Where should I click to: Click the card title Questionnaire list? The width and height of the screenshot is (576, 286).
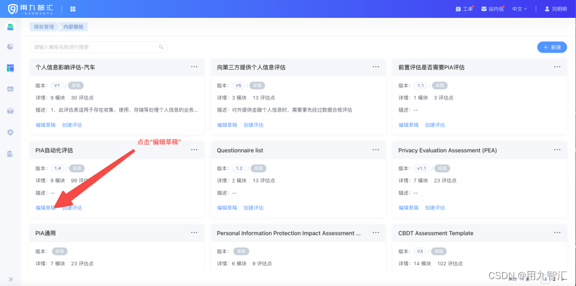(x=240, y=151)
